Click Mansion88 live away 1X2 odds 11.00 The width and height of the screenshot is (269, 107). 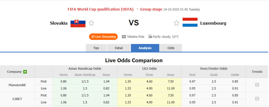(171, 88)
